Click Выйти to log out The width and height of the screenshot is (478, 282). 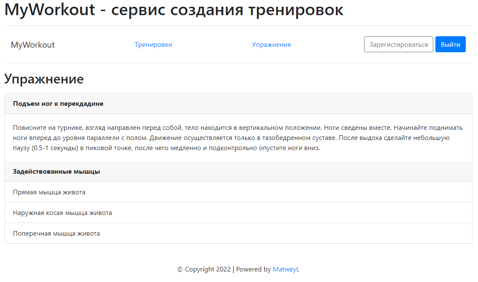[x=450, y=44]
